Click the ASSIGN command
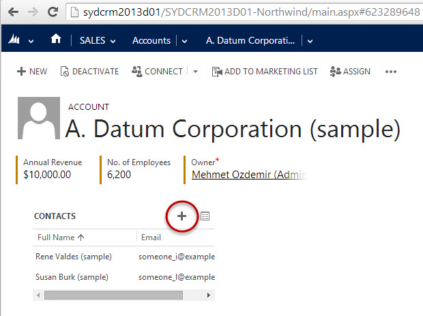423x316 pixels. [350, 72]
